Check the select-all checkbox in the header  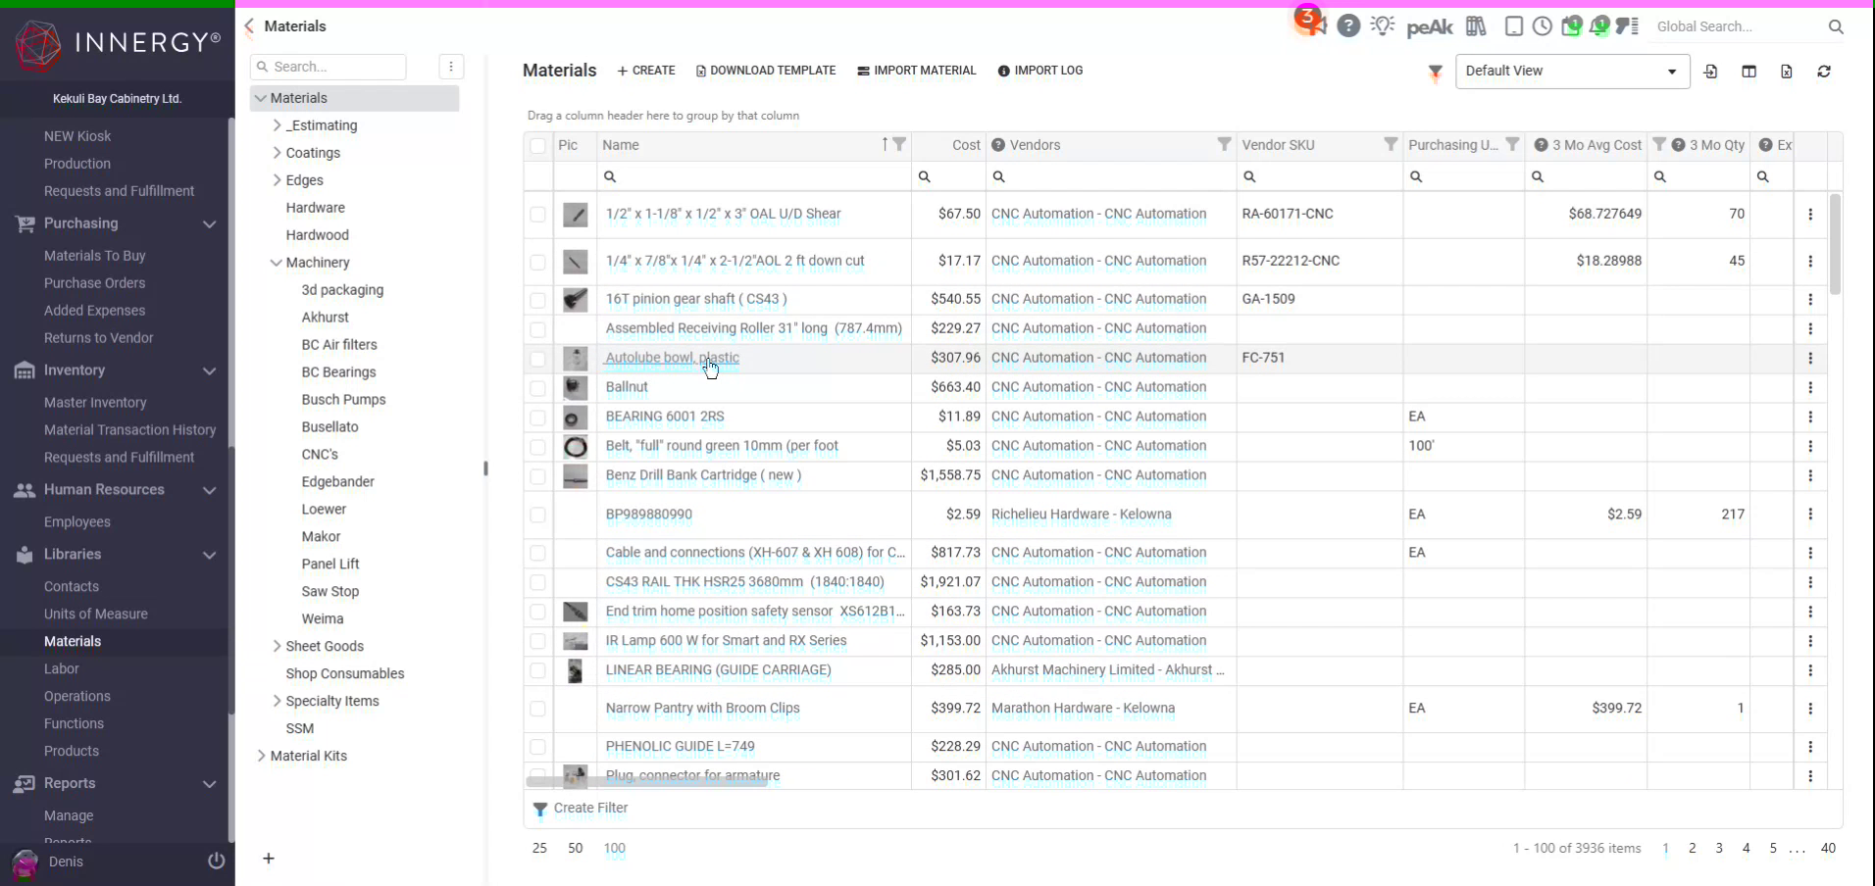(x=538, y=145)
